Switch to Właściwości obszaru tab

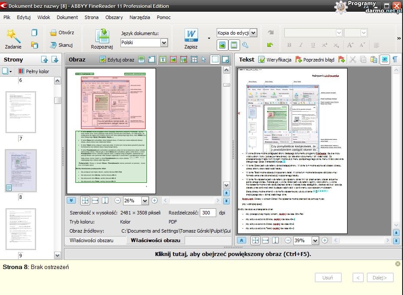pyautogui.click(x=91, y=240)
